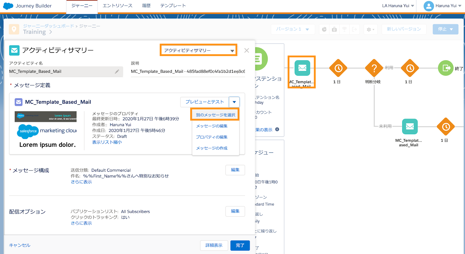Viewport: 465px width, 254px height.
Task: Click the 終了 exit activity icon
Action: [x=446, y=68]
